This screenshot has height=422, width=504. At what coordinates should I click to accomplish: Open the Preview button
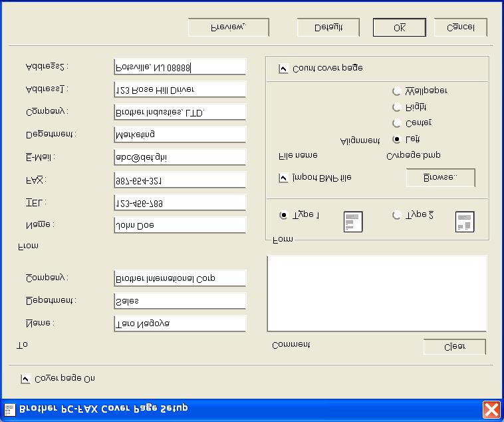pyautogui.click(x=229, y=27)
